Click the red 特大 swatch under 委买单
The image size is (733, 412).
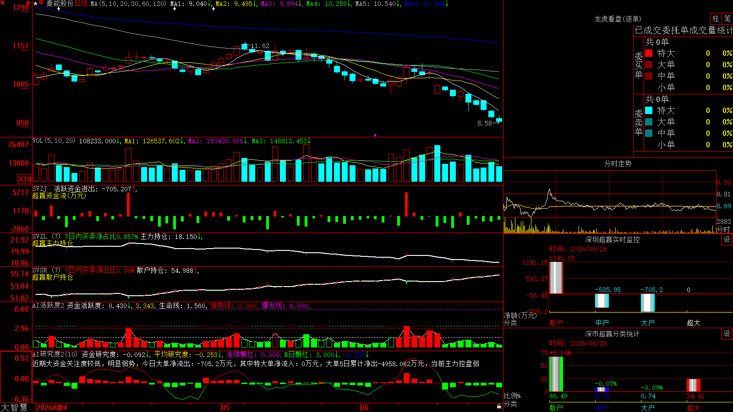[x=649, y=53]
